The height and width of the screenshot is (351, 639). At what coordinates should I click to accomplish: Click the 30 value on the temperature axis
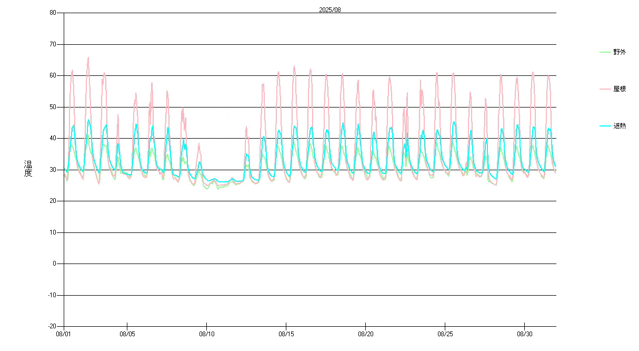53,170
